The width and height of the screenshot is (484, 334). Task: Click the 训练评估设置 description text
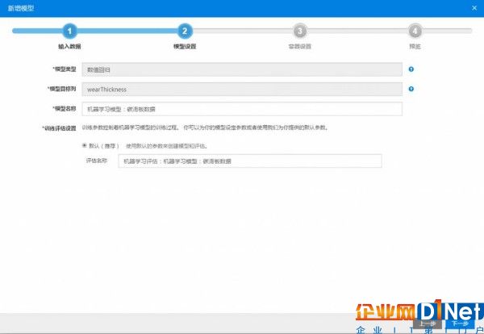[x=205, y=127]
